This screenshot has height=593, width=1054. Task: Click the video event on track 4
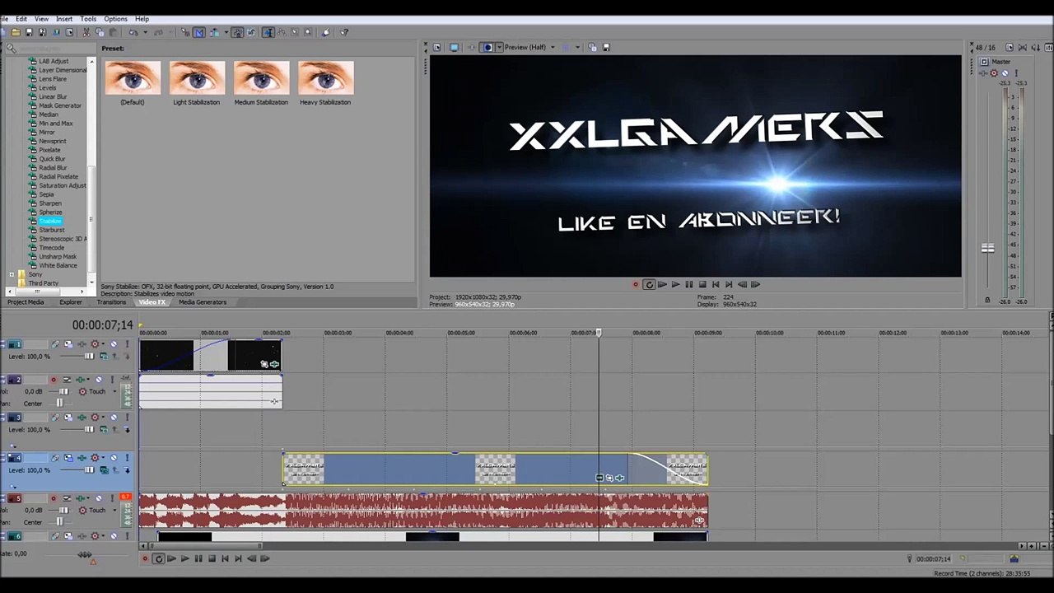click(x=495, y=469)
